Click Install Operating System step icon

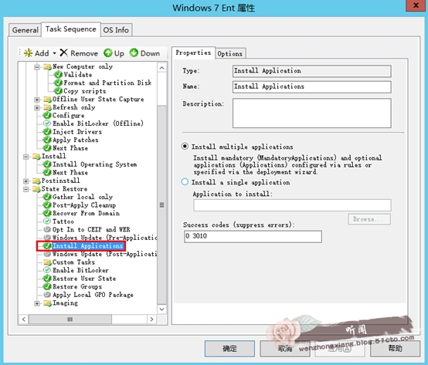(x=47, y=164)
